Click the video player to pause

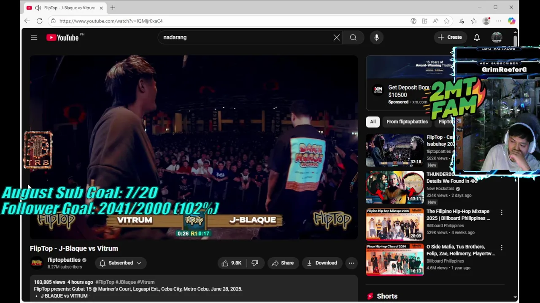click(194, 147)
